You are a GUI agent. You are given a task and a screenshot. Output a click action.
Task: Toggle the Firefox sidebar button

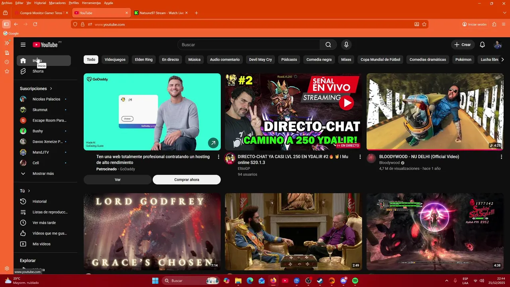pos(6,24)
